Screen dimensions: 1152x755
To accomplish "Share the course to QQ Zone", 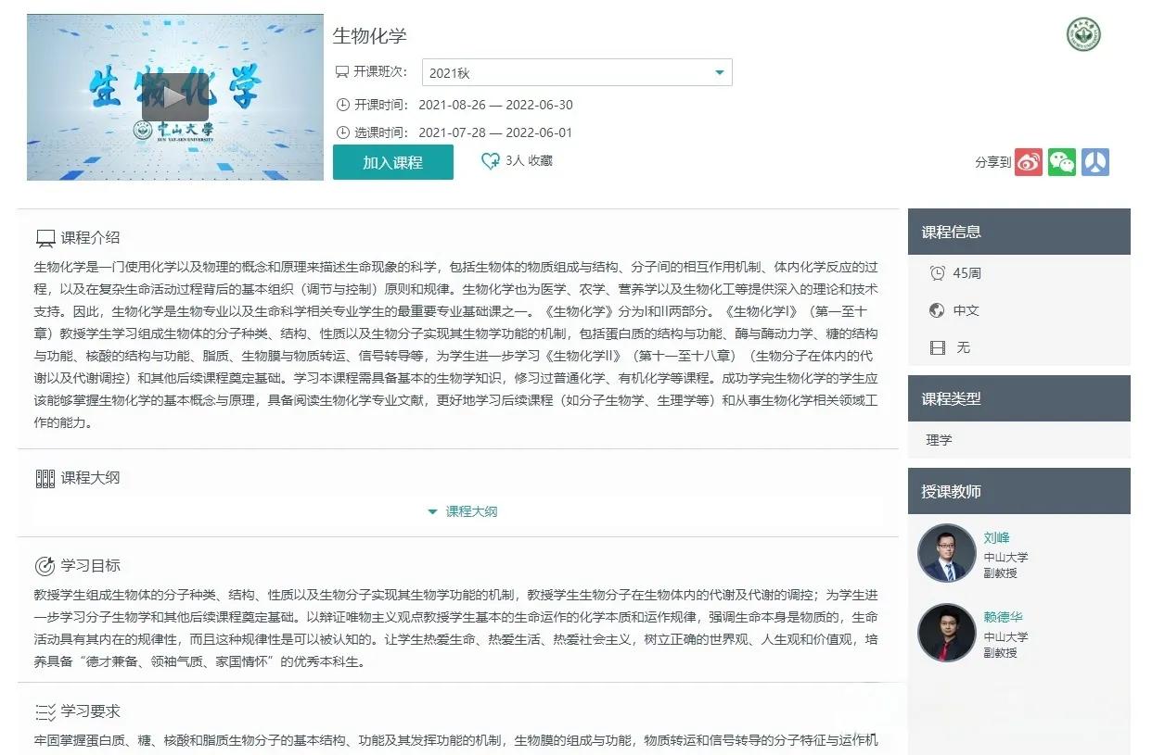I will 1095,162.
